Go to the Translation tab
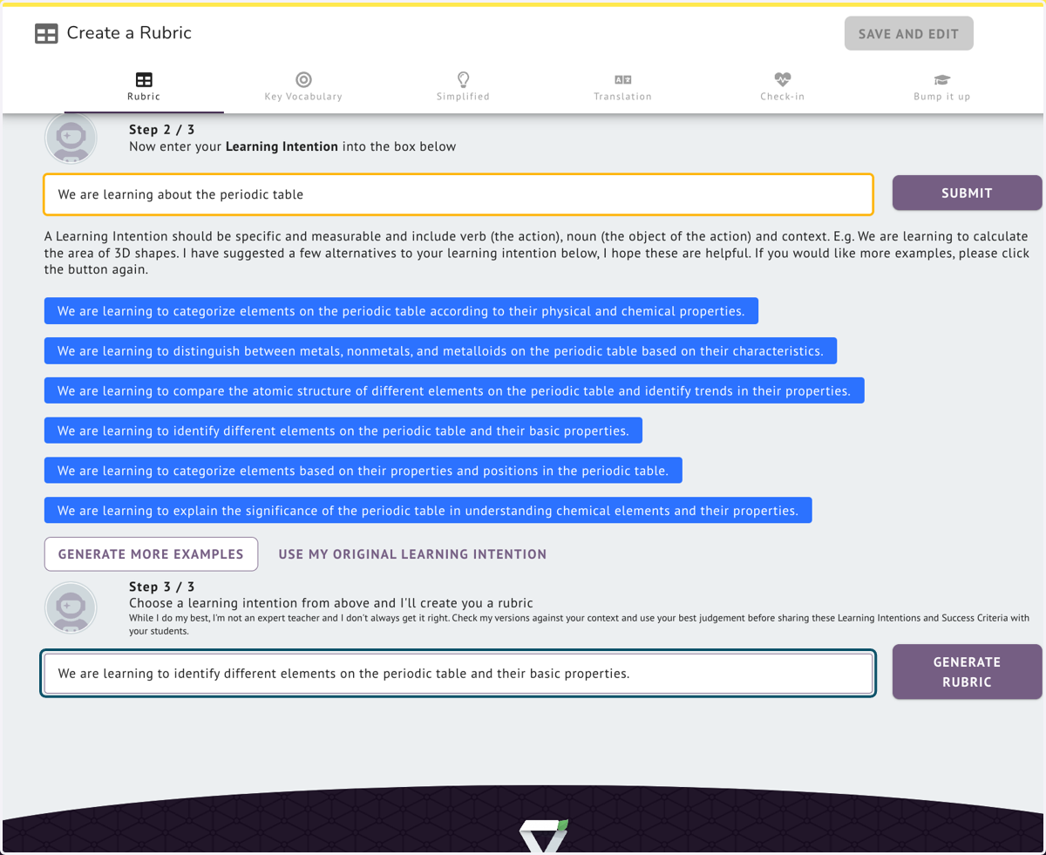The image size is (1046, 855). pyautogui.click(x=622, y=87)
